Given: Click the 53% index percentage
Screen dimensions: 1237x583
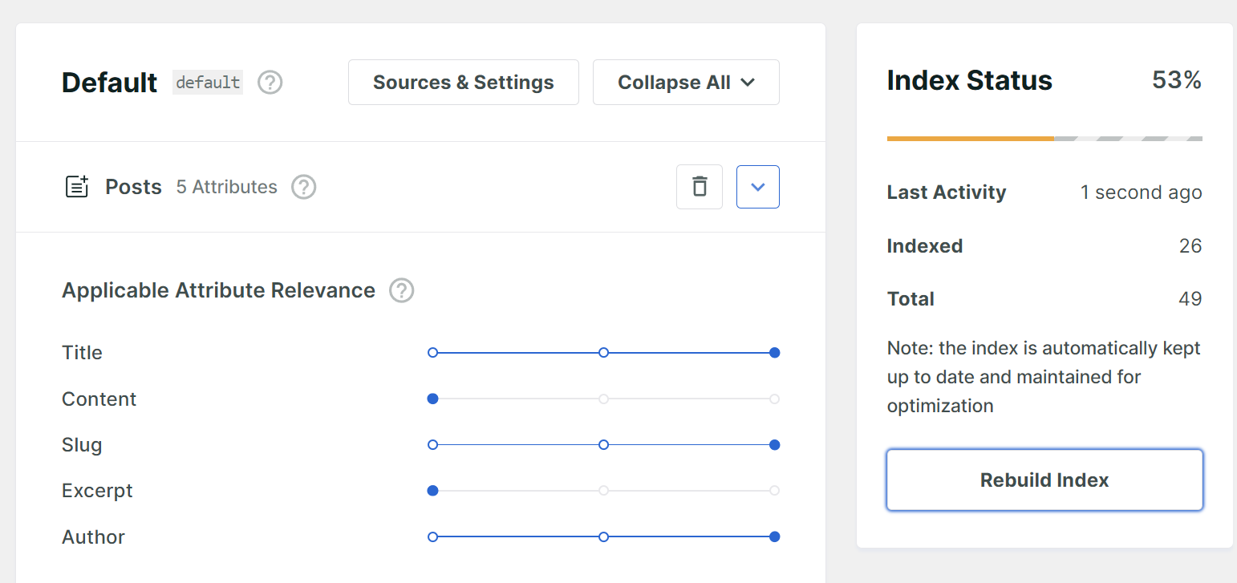Looking at the screenshot, I should (1177, 80).
